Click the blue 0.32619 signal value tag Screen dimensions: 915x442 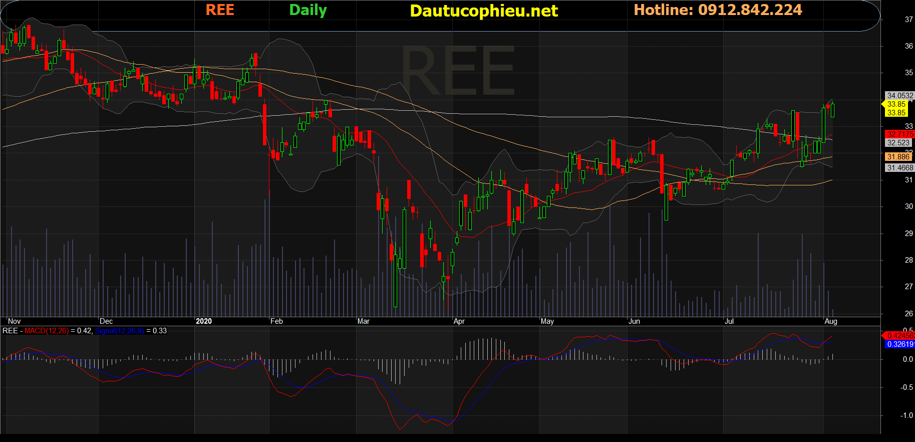(900, 344)
